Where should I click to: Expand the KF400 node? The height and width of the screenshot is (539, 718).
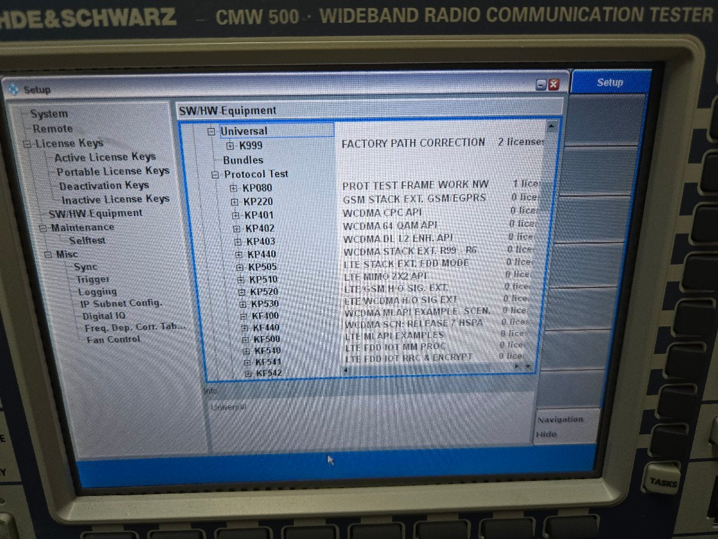244,316
